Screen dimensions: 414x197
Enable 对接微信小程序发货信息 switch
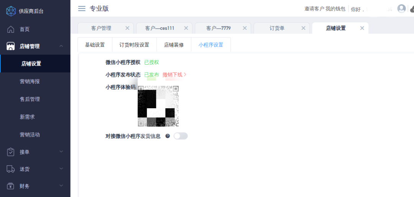pos(181,136)
